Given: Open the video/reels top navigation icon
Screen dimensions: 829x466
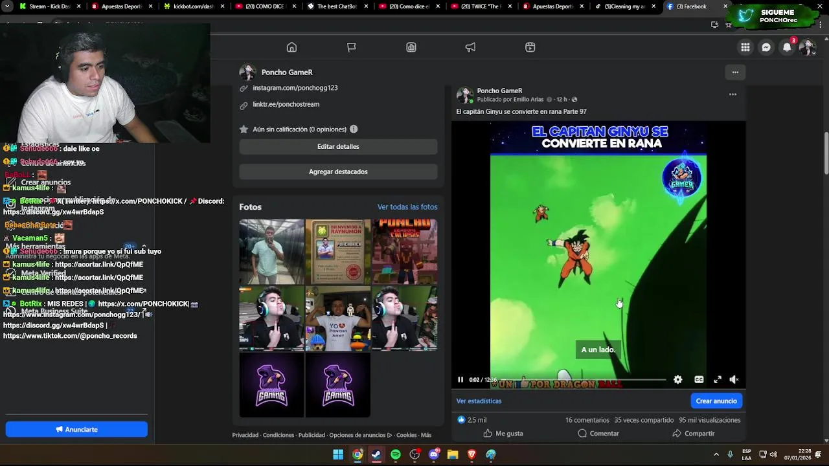Looking at the screenshot, I should pos(530,47).
